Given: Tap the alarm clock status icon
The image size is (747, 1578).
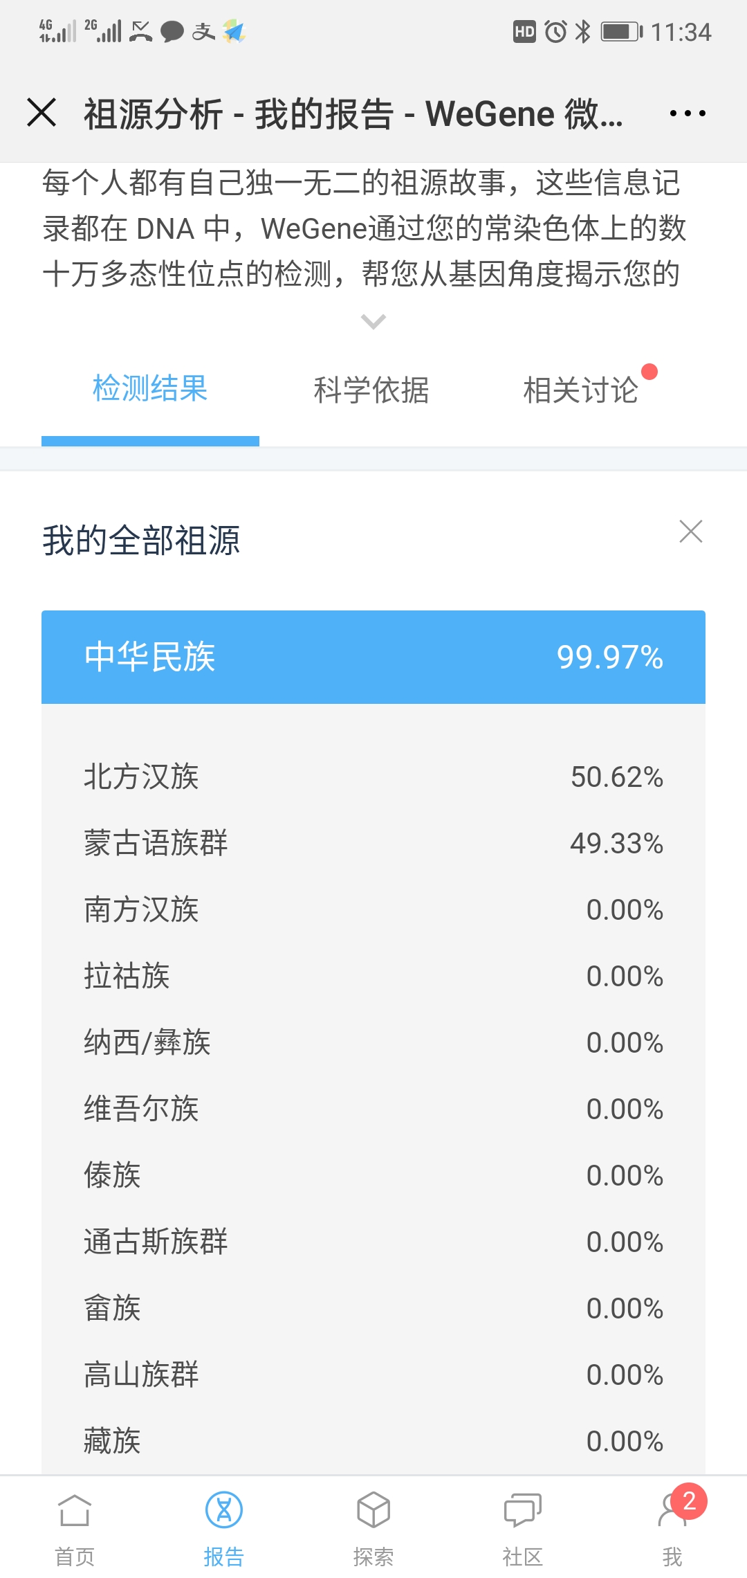Looking at the screenshot, I should [555, 32].
